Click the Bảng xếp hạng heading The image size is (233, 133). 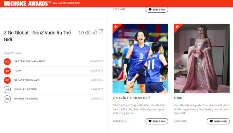coord(12,53)
